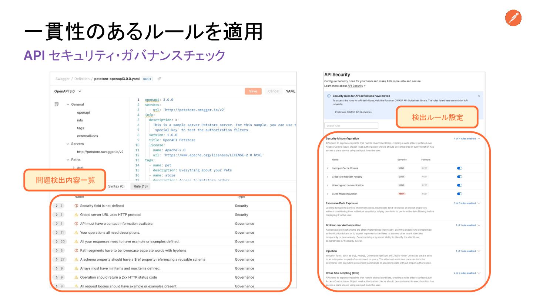Click 'Arrays must have minItems and maxItems defined.'
The height and width of the screenshot is (299, 533).
pos(120,268)
